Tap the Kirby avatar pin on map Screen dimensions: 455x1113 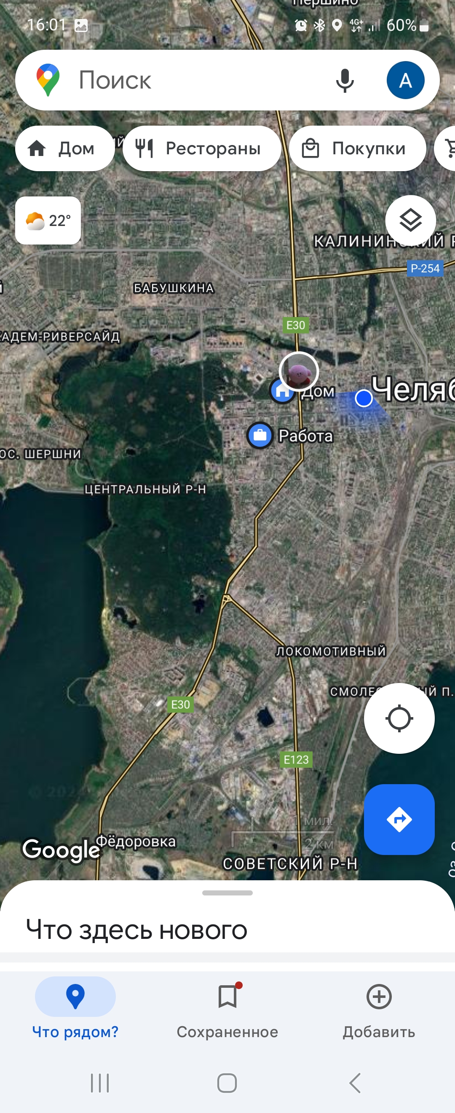click(x=299, y=371)
